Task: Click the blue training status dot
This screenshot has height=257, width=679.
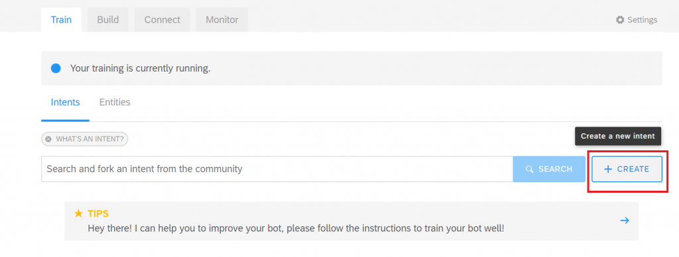Action: (x=56, y=68)
